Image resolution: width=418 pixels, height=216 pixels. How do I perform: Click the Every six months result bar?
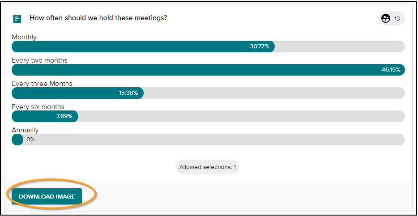pos(208,116)
